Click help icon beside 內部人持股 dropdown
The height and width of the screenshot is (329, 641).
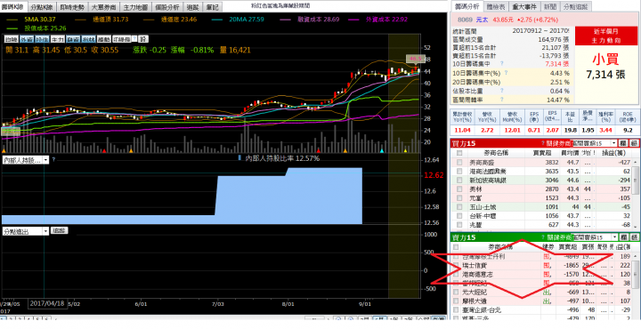point(53,160)
